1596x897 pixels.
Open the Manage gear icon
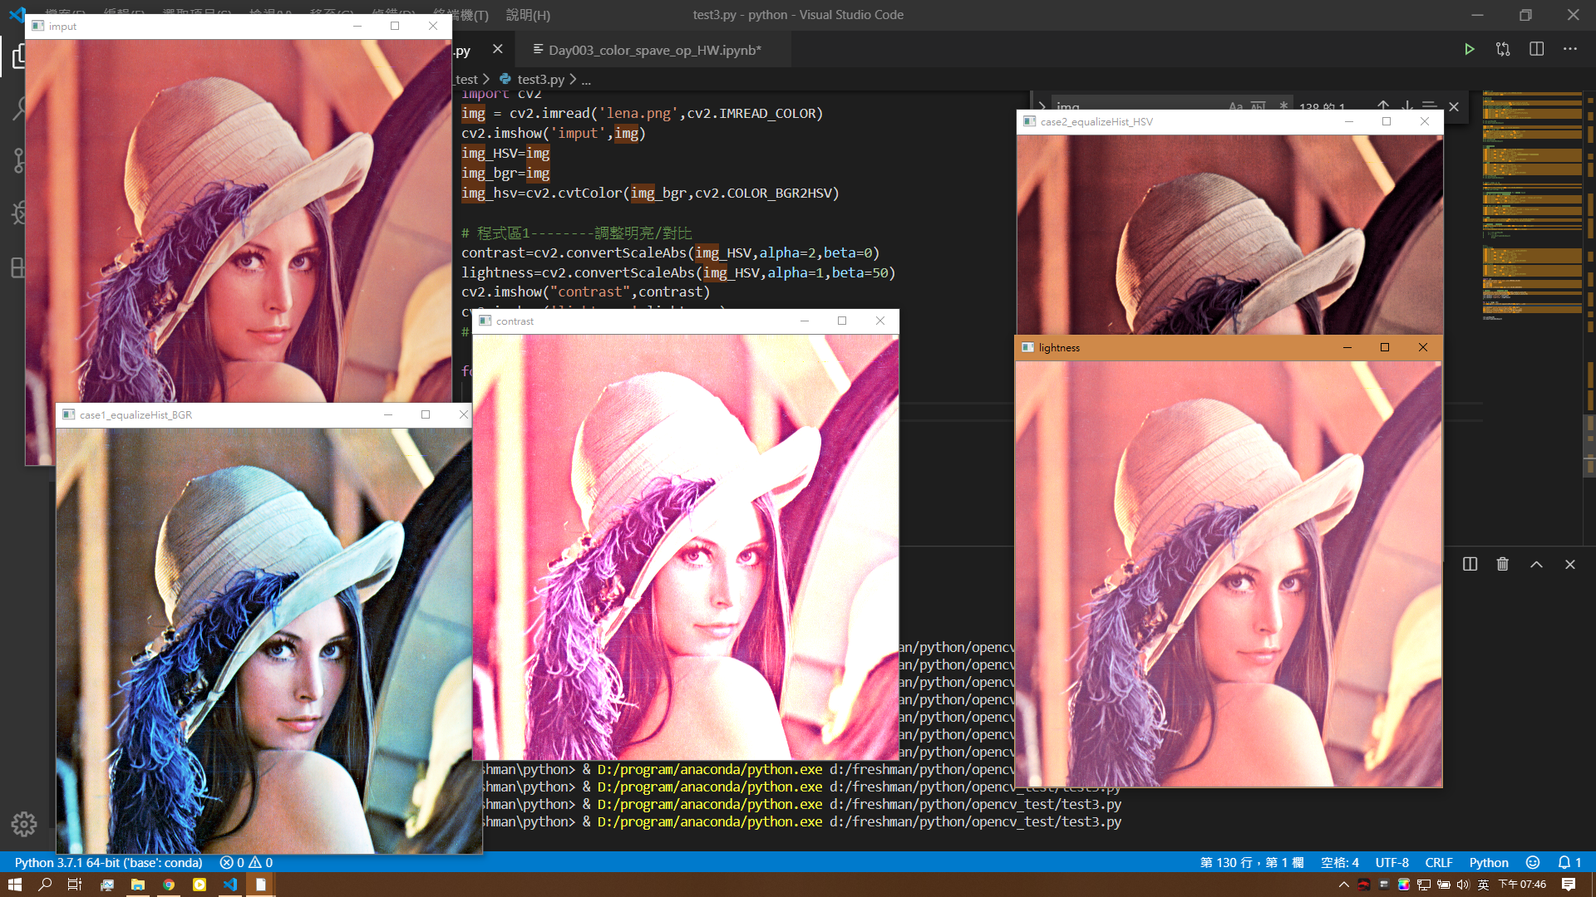pyautogui.click(x=24, y=824)
